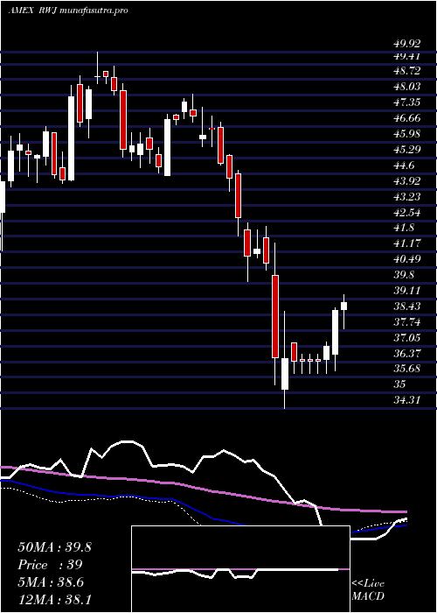This screenshot has height=613, width=437.
Task: Click the 50MA : 39.8 readout
Action: [54, 547]
